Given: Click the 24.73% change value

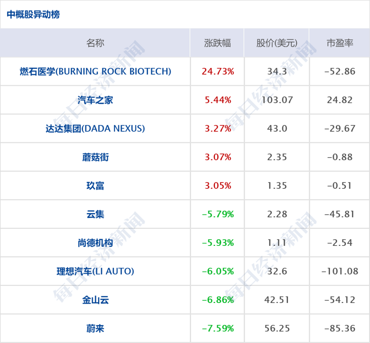Looking at the screenshot, I should [x=218, y=71].
